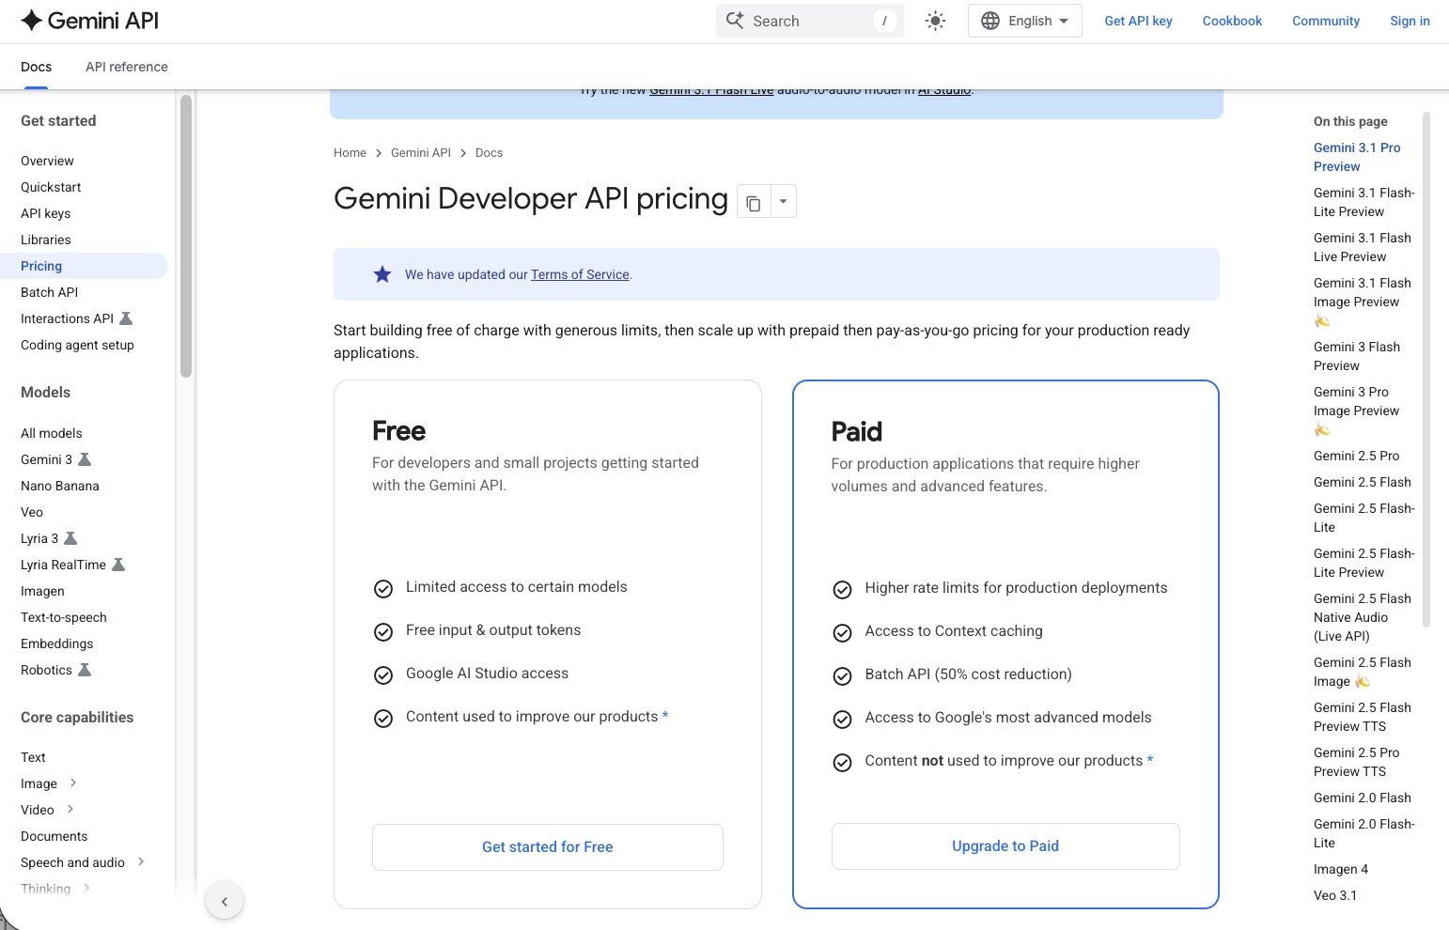Click checkmark icon for Batch API cost reduction
1449x930 pixels.
tap(843, 676)
